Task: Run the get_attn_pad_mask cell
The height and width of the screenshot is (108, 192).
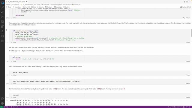Action: pos(7,30)
